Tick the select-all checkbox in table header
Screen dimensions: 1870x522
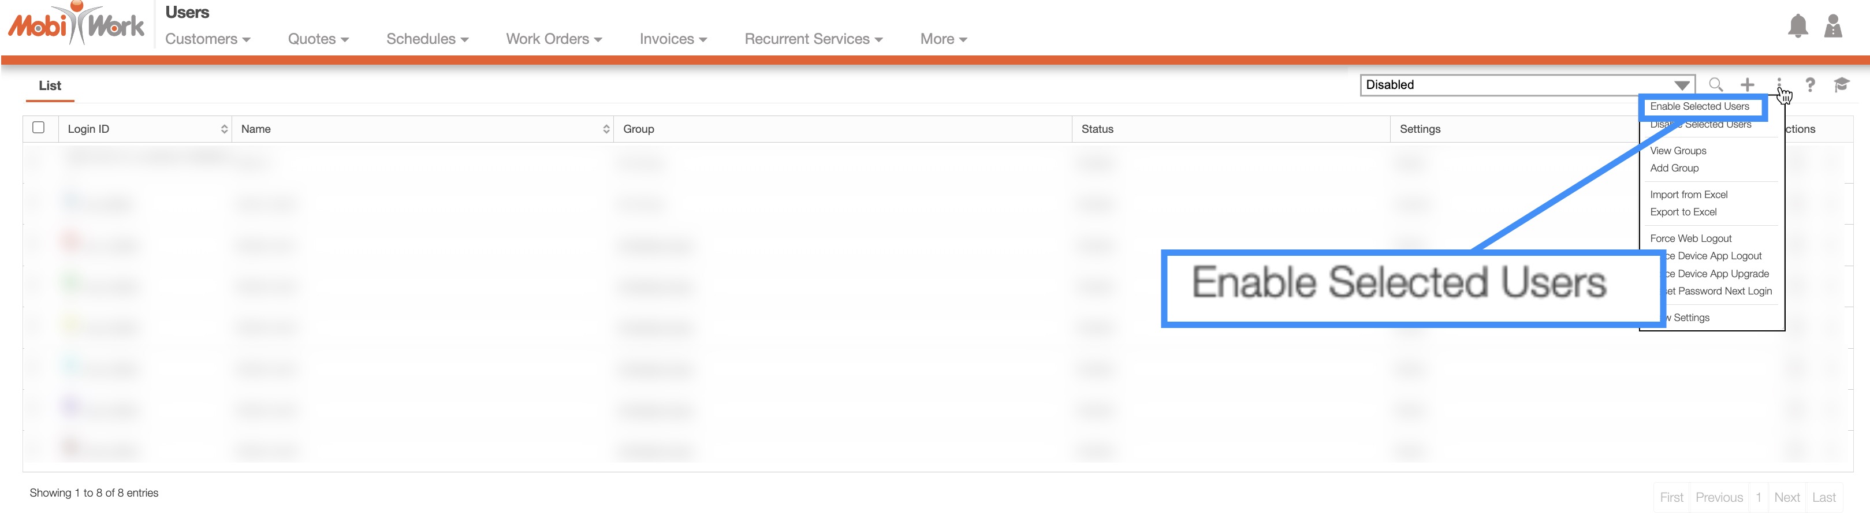pos(39,128)
